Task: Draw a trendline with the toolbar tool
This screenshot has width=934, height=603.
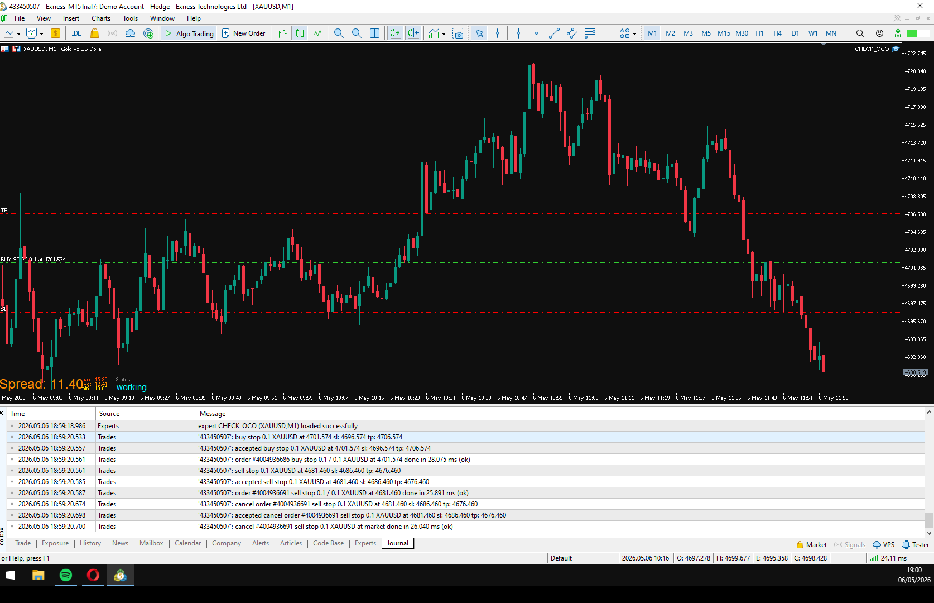Action: (554, 33)
